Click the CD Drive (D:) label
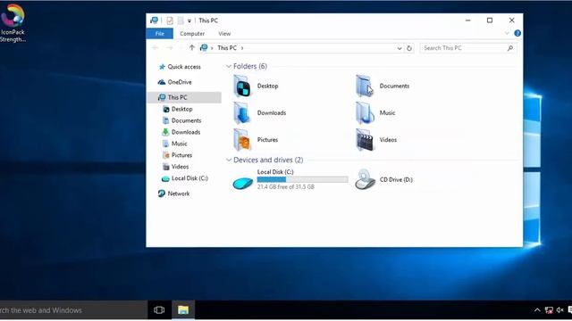Screen dimensions: 572x321 [396, 179]
